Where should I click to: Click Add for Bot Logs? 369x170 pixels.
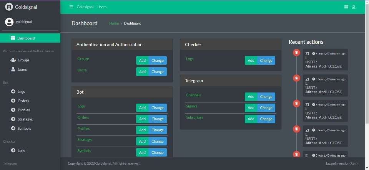(x=142, y=108)
